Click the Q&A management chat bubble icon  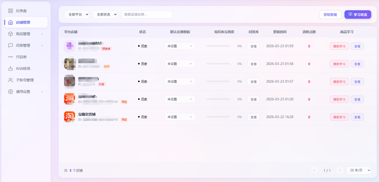(11, 45)
